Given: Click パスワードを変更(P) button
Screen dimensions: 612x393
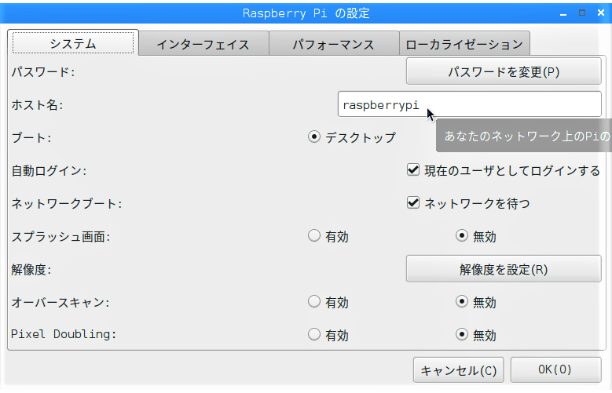Looking at the screenshot, I should coord(504,71).
